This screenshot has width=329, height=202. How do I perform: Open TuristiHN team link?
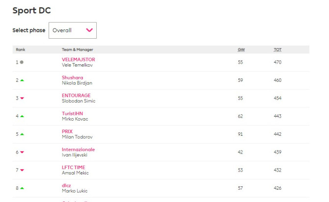point(72,113)
